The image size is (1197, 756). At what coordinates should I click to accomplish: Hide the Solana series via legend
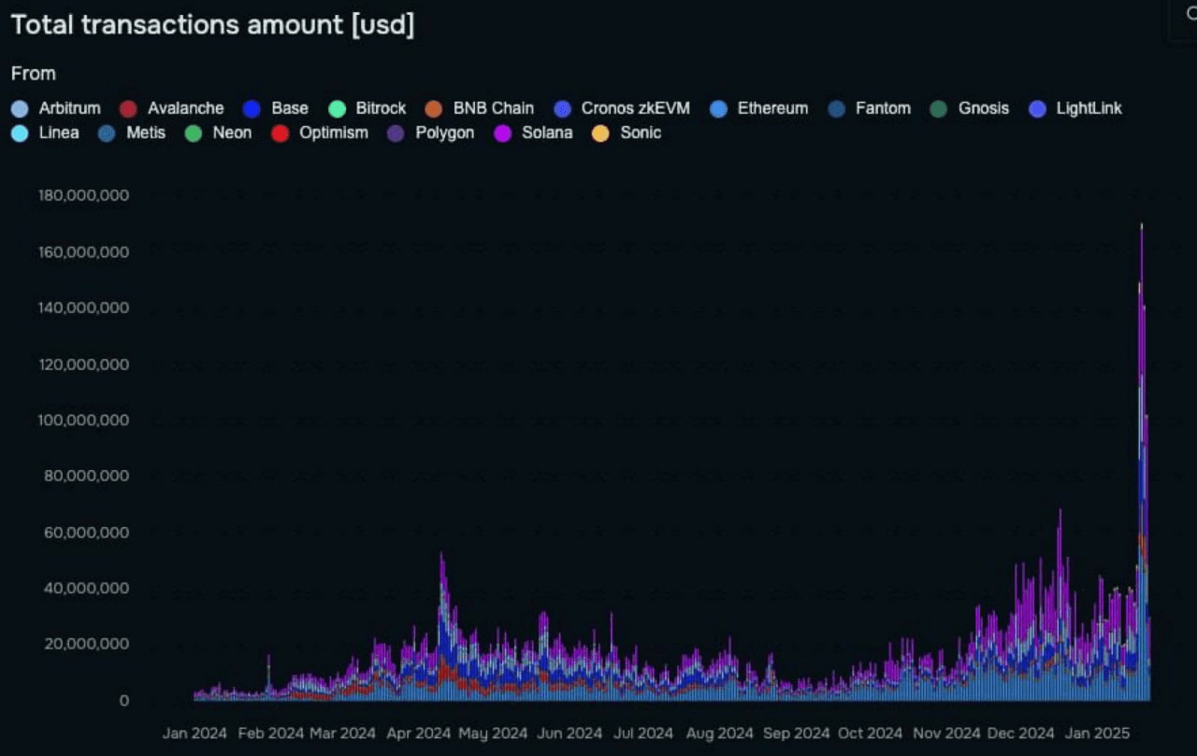click(x=533, y=133)
